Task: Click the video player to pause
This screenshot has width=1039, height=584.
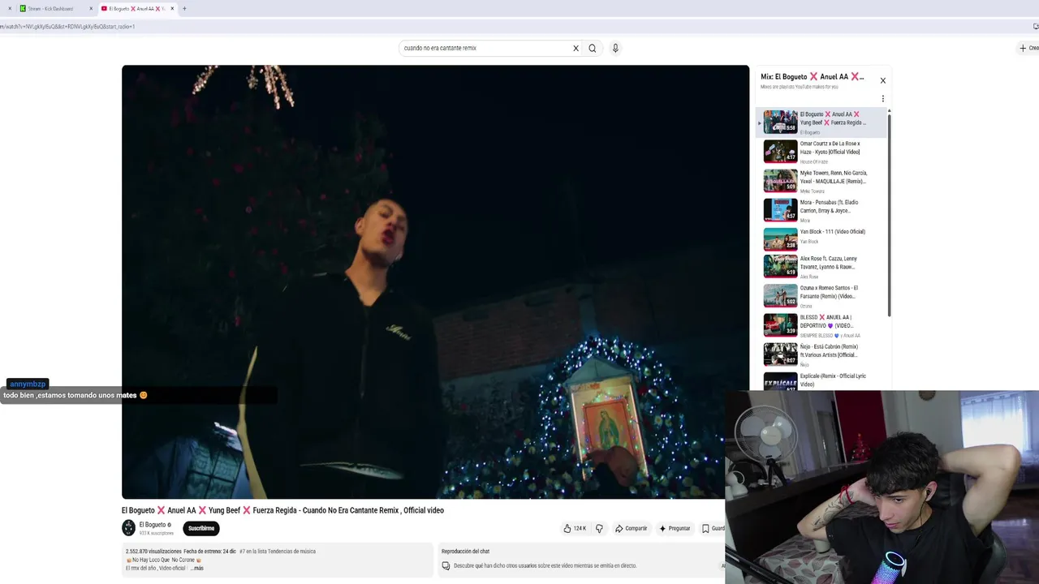Action: point(435,281)
